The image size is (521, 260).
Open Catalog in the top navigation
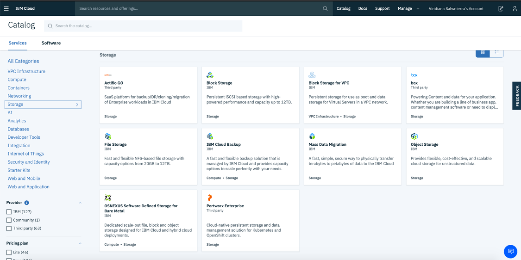[344, 9]
